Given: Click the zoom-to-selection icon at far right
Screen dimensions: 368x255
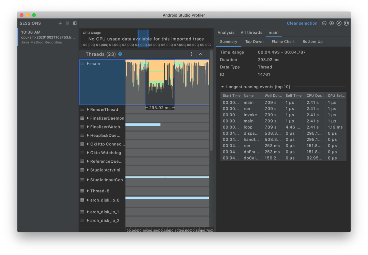Looking at the screenshot, I should point(346,23).
